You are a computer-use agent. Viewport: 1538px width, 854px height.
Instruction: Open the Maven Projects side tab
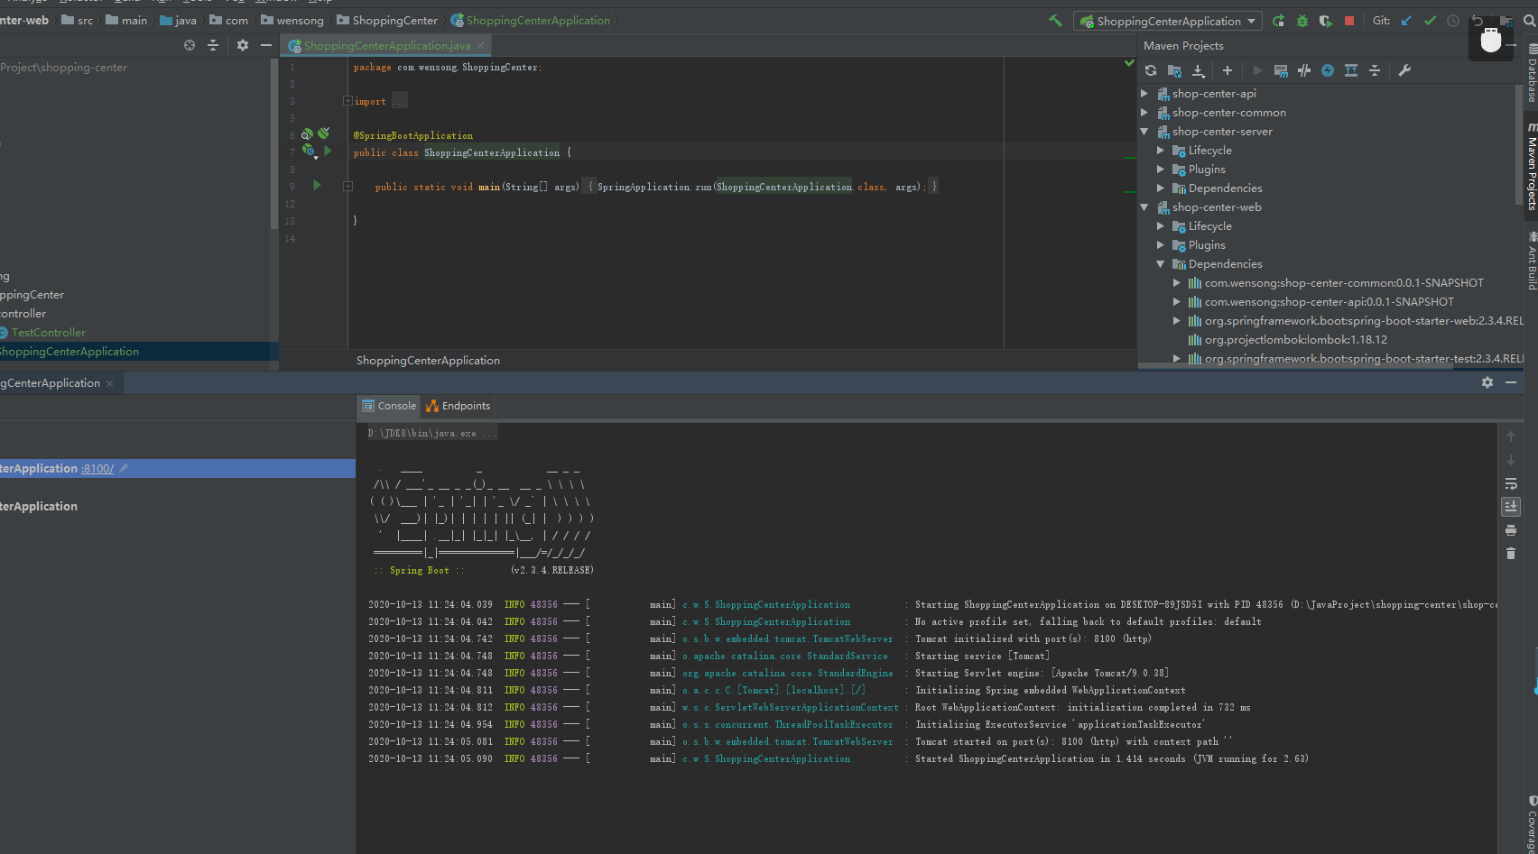coord(1532,168)
